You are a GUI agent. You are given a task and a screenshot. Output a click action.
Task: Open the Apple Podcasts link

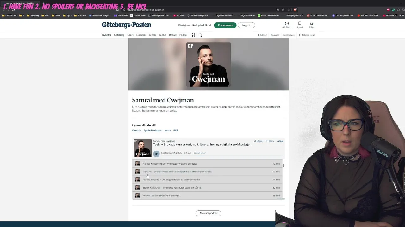153,131
